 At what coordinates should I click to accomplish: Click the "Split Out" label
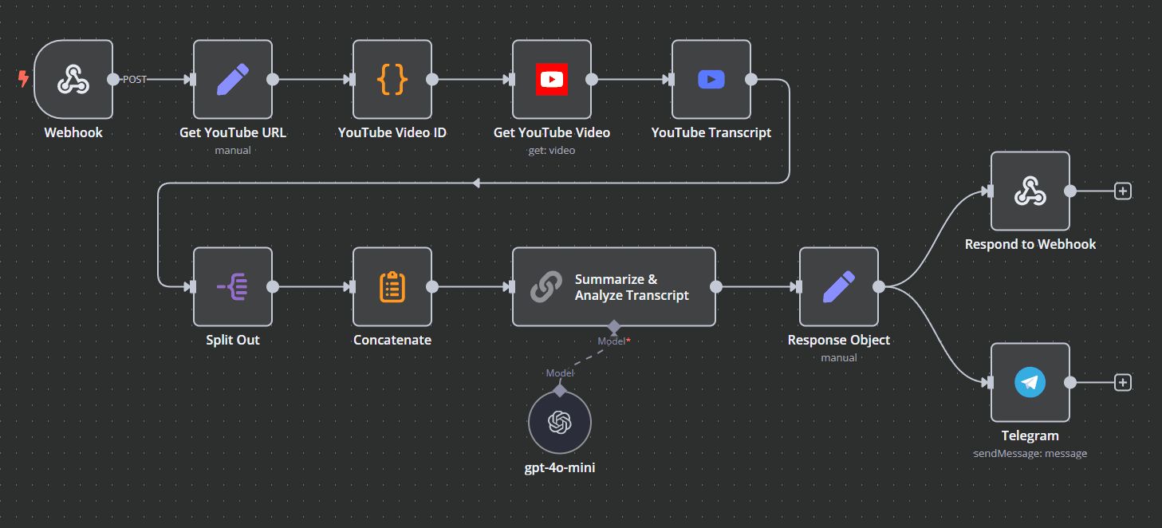pyautogui.click(x=233, y=340)
